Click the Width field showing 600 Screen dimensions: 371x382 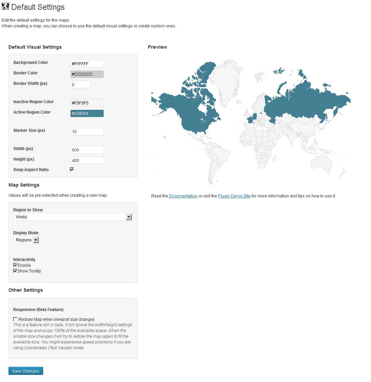pos(87,150)
